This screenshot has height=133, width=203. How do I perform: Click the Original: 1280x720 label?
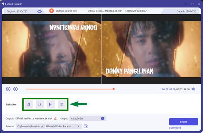coord(17,12)
